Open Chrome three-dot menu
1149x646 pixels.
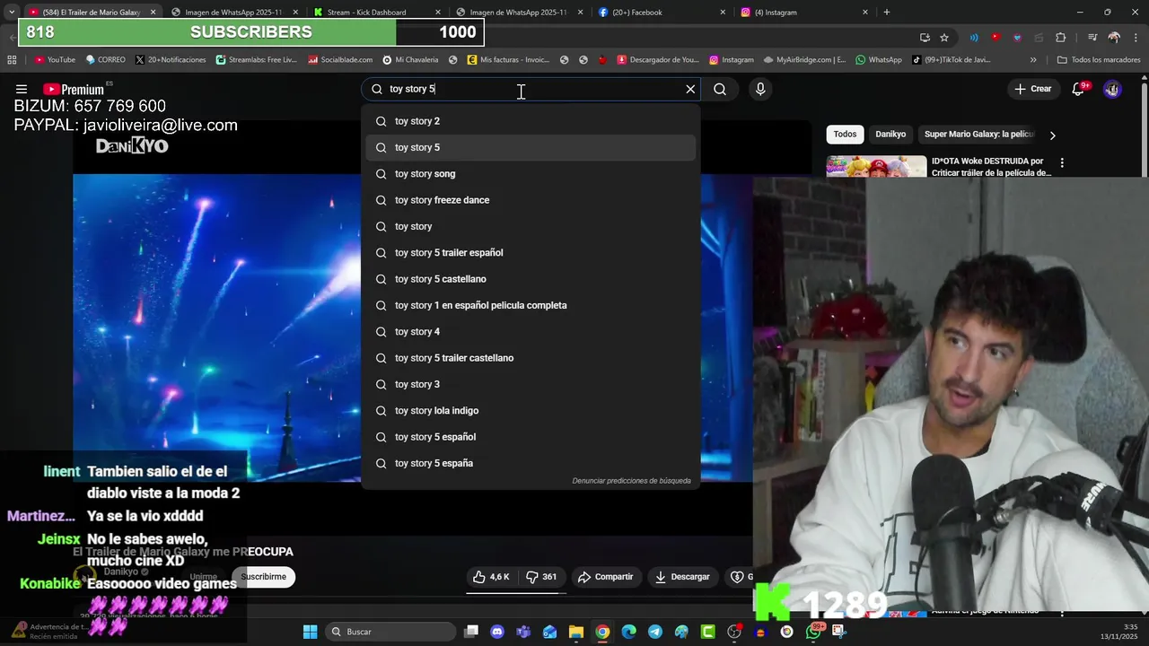click(x=1135, y=38)
